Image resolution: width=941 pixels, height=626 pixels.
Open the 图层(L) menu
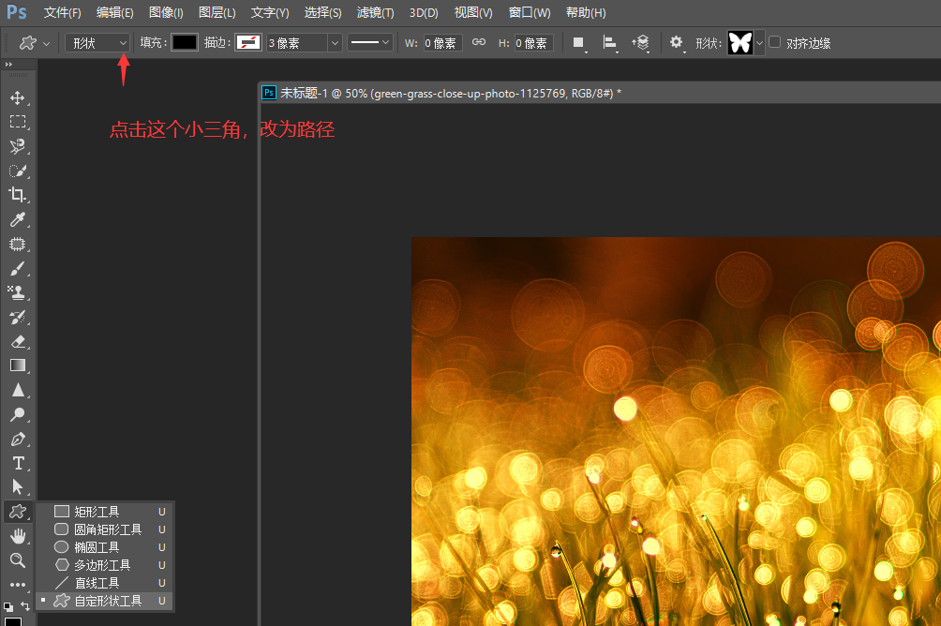coord(217,13)
